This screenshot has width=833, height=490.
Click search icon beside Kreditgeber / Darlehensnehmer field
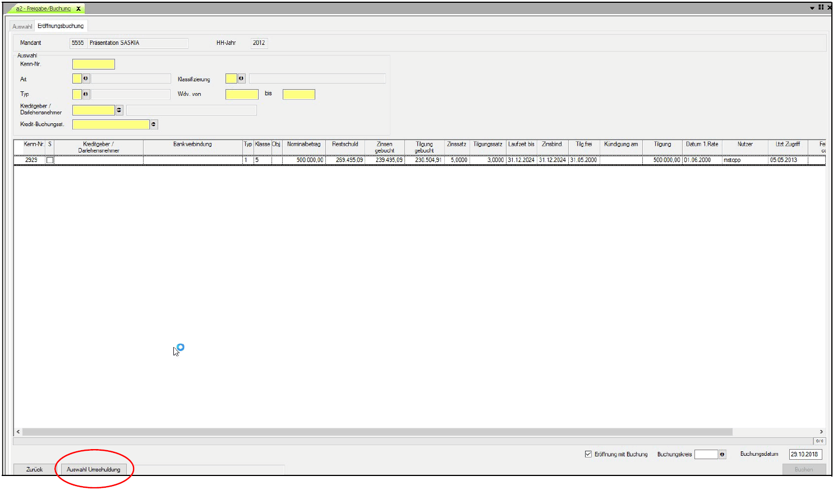(x=119, y=110)
